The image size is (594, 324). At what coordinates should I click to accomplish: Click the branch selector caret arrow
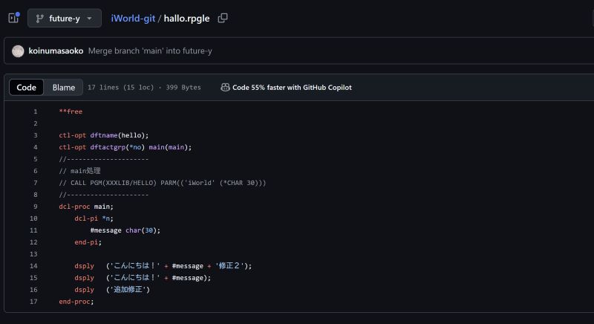pos(89,18)
